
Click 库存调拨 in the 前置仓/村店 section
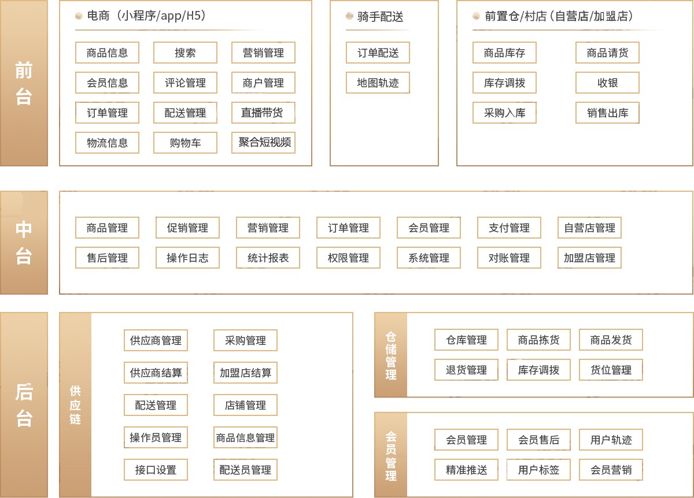(504, 83)
